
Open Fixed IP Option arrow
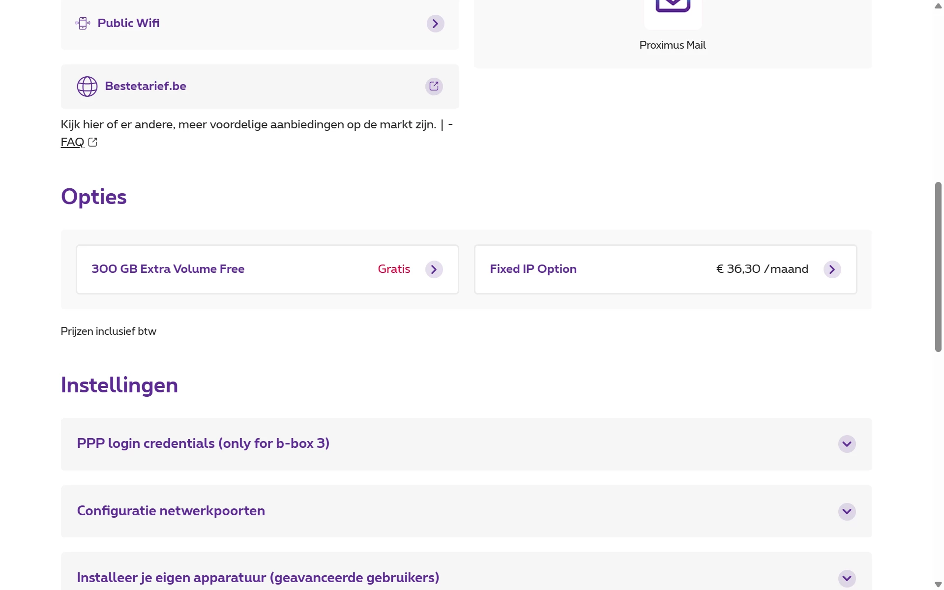click(832, 269)
